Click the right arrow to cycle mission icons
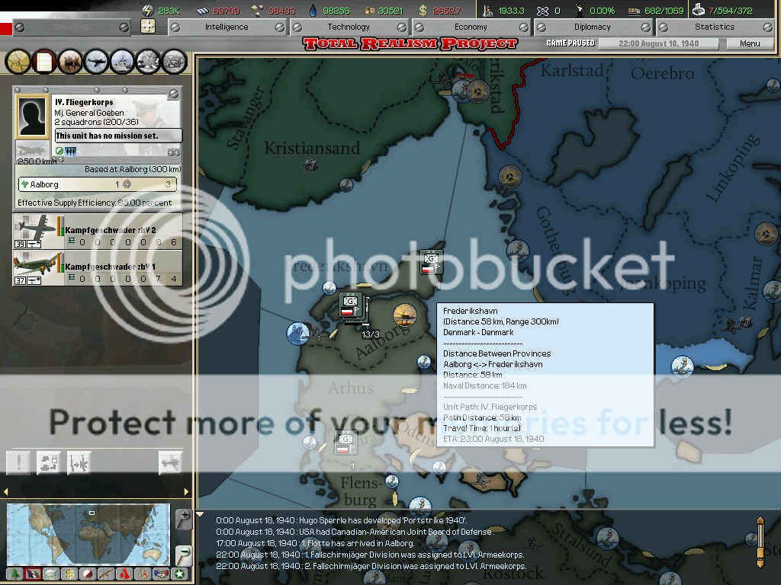 coord(185,491)
